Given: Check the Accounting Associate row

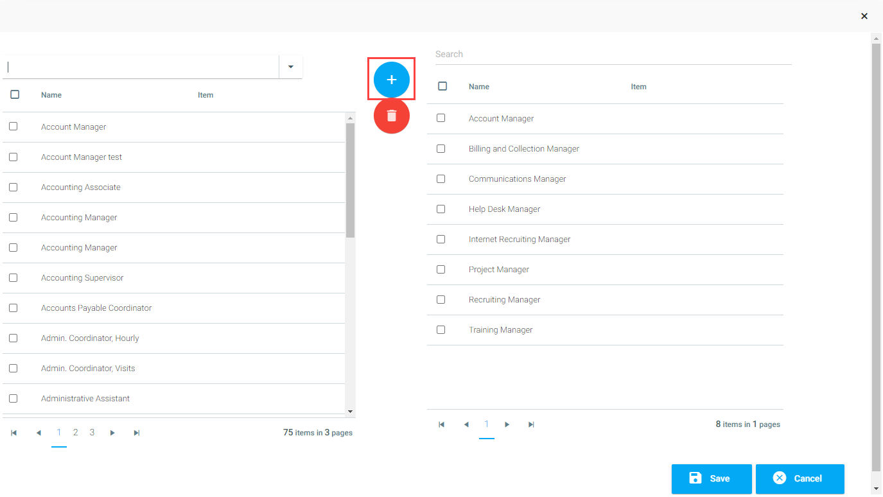Looking at the screenshot, I should 13,187.
